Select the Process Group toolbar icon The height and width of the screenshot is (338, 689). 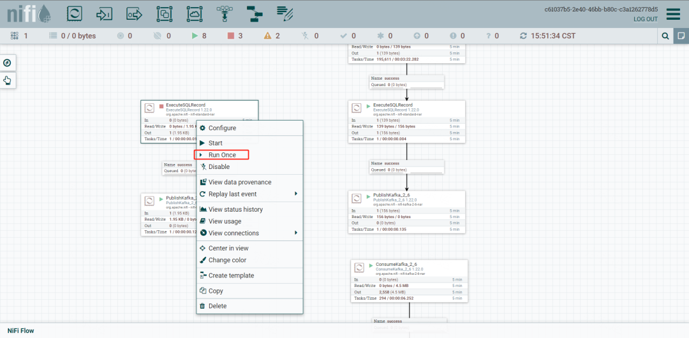[165, 14]
